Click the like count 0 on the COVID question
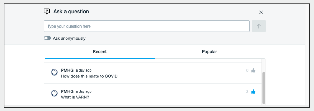This screenshot has height=111, width=314. [x=247, y=70]
